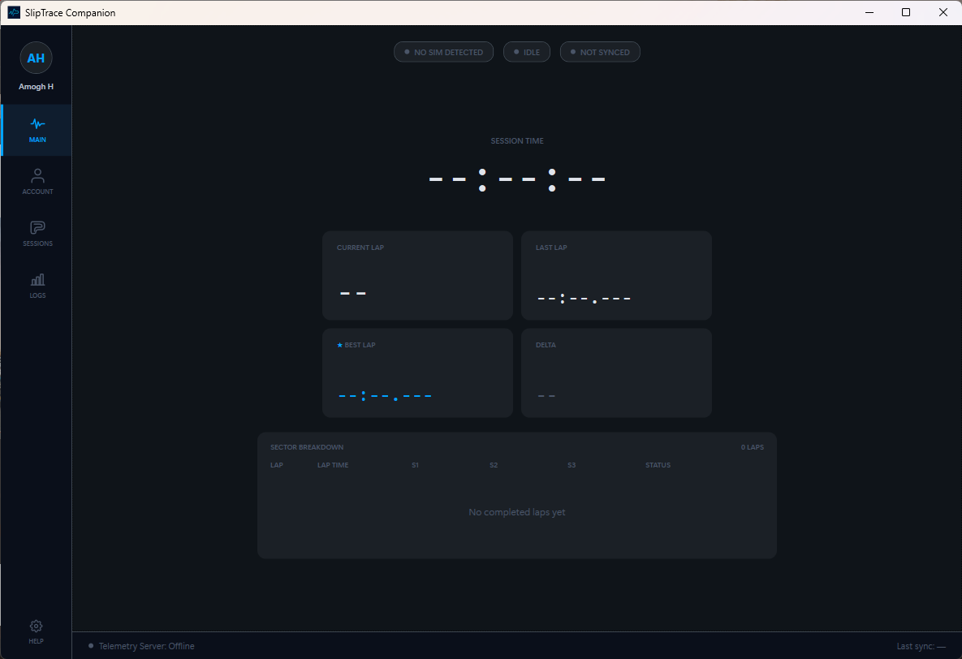Click the blue star next to Best Lap

(x=340, y=345)
